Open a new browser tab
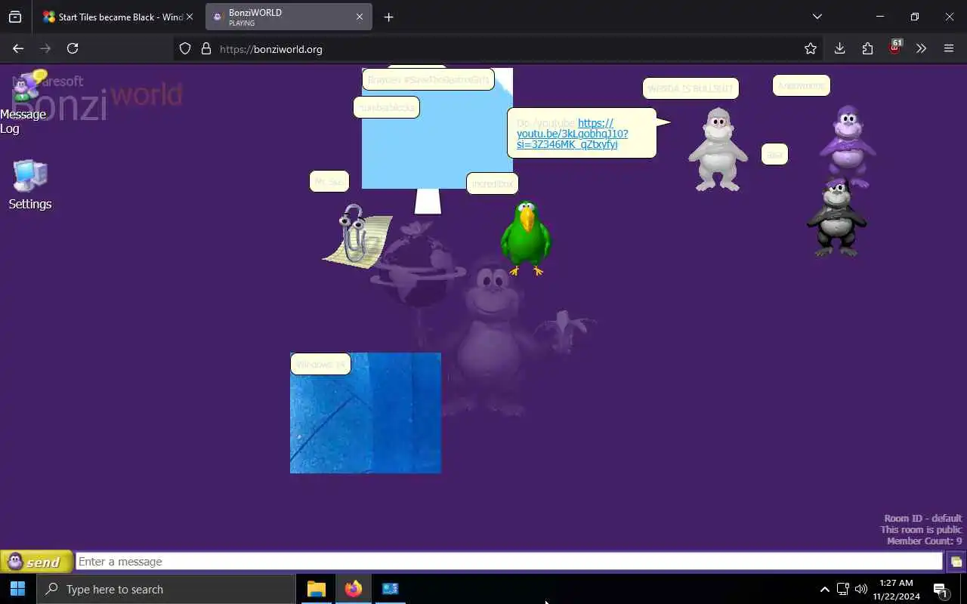 pyautogui.click(x=388, y=17)
